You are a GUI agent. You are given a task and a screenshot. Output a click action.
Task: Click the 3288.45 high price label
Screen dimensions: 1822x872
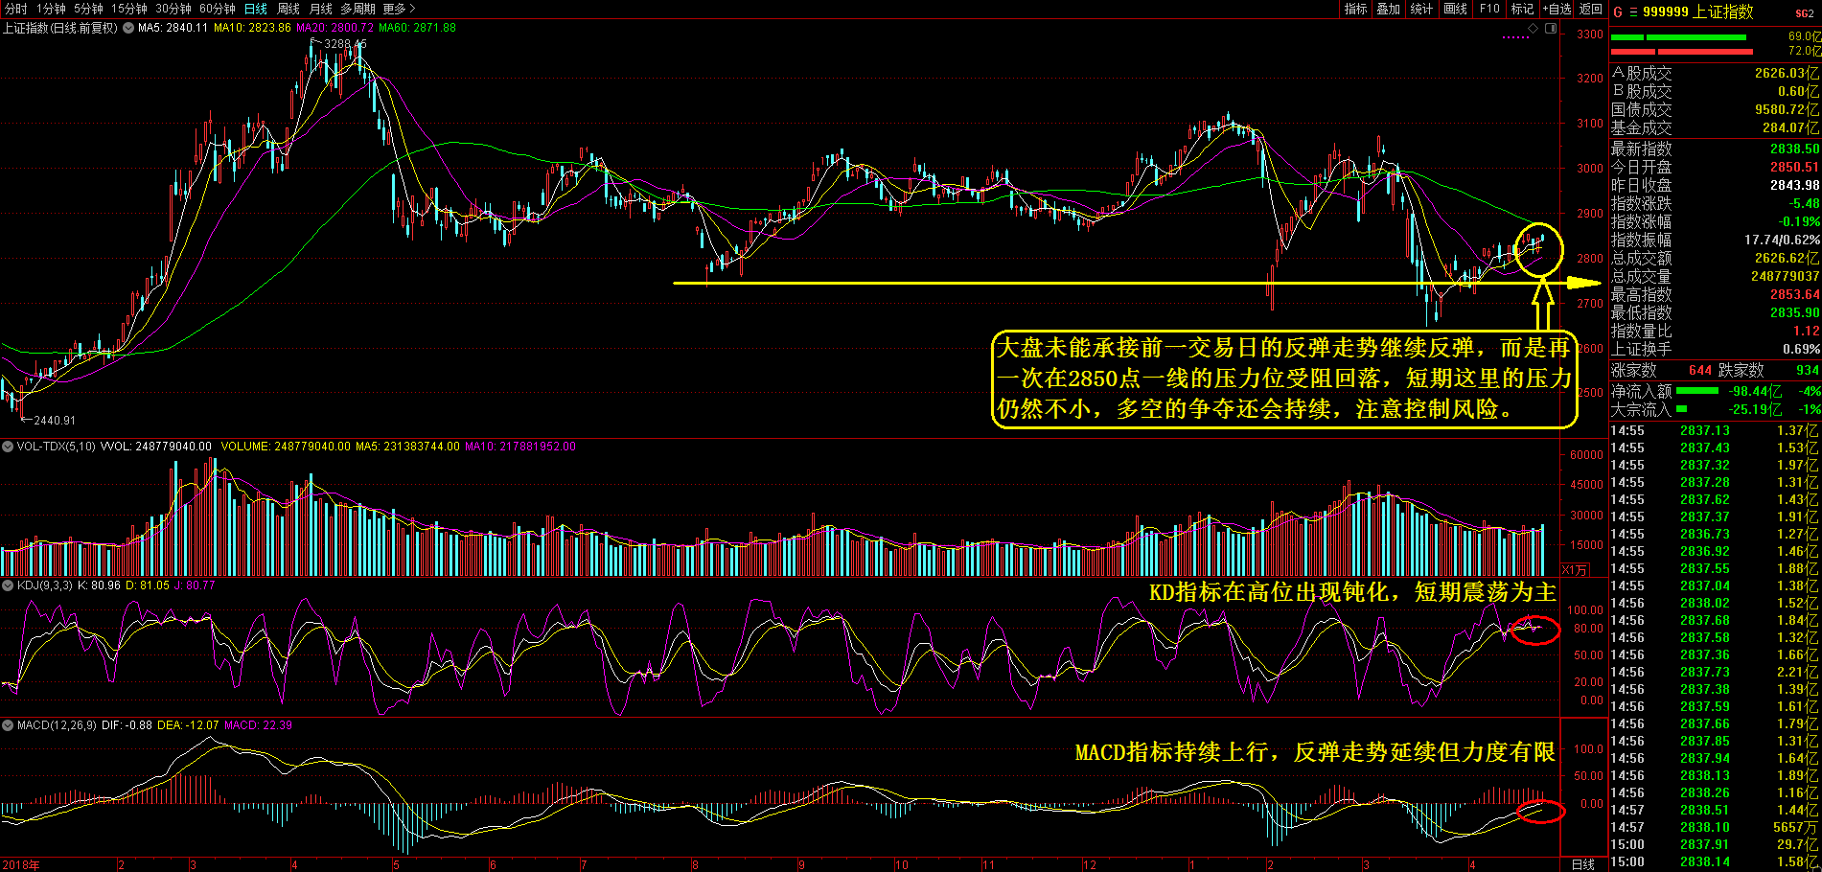[x=345, y=44]
